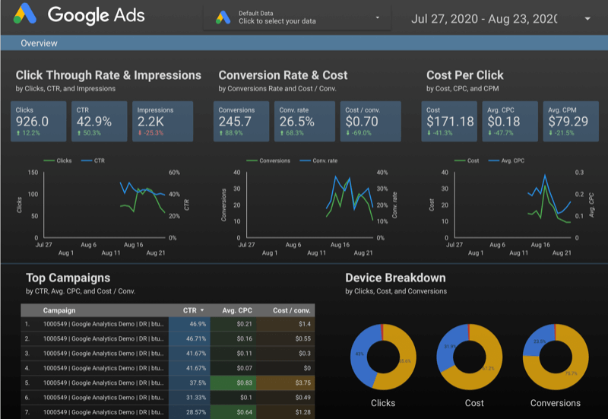Select campaign row 5 name

pos(103,383)
